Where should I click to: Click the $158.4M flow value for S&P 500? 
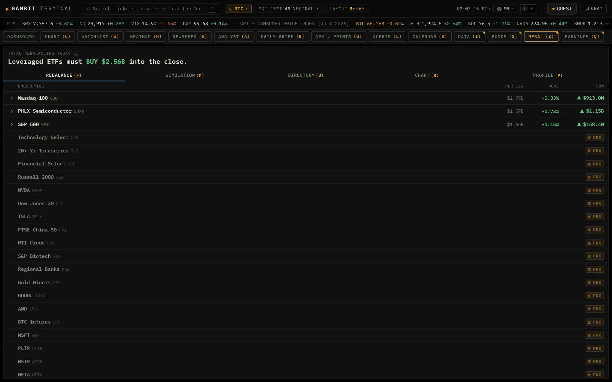pos(593,124)
